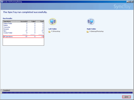Click the Right Folder computer icon

91,22
